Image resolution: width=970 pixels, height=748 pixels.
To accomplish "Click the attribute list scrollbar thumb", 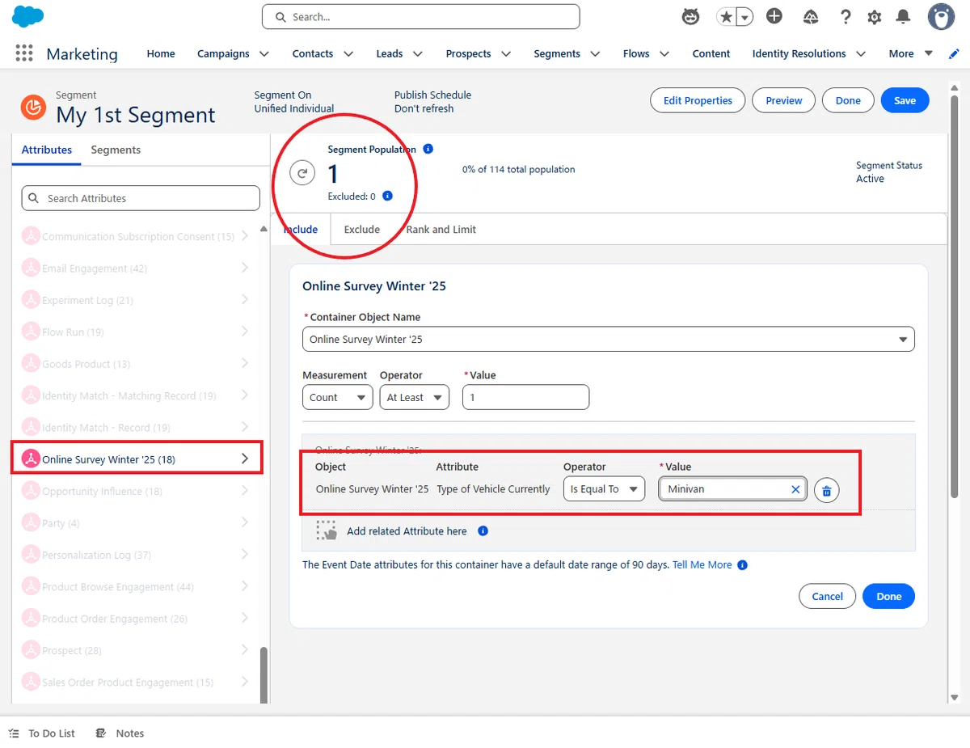I will 263,674.
